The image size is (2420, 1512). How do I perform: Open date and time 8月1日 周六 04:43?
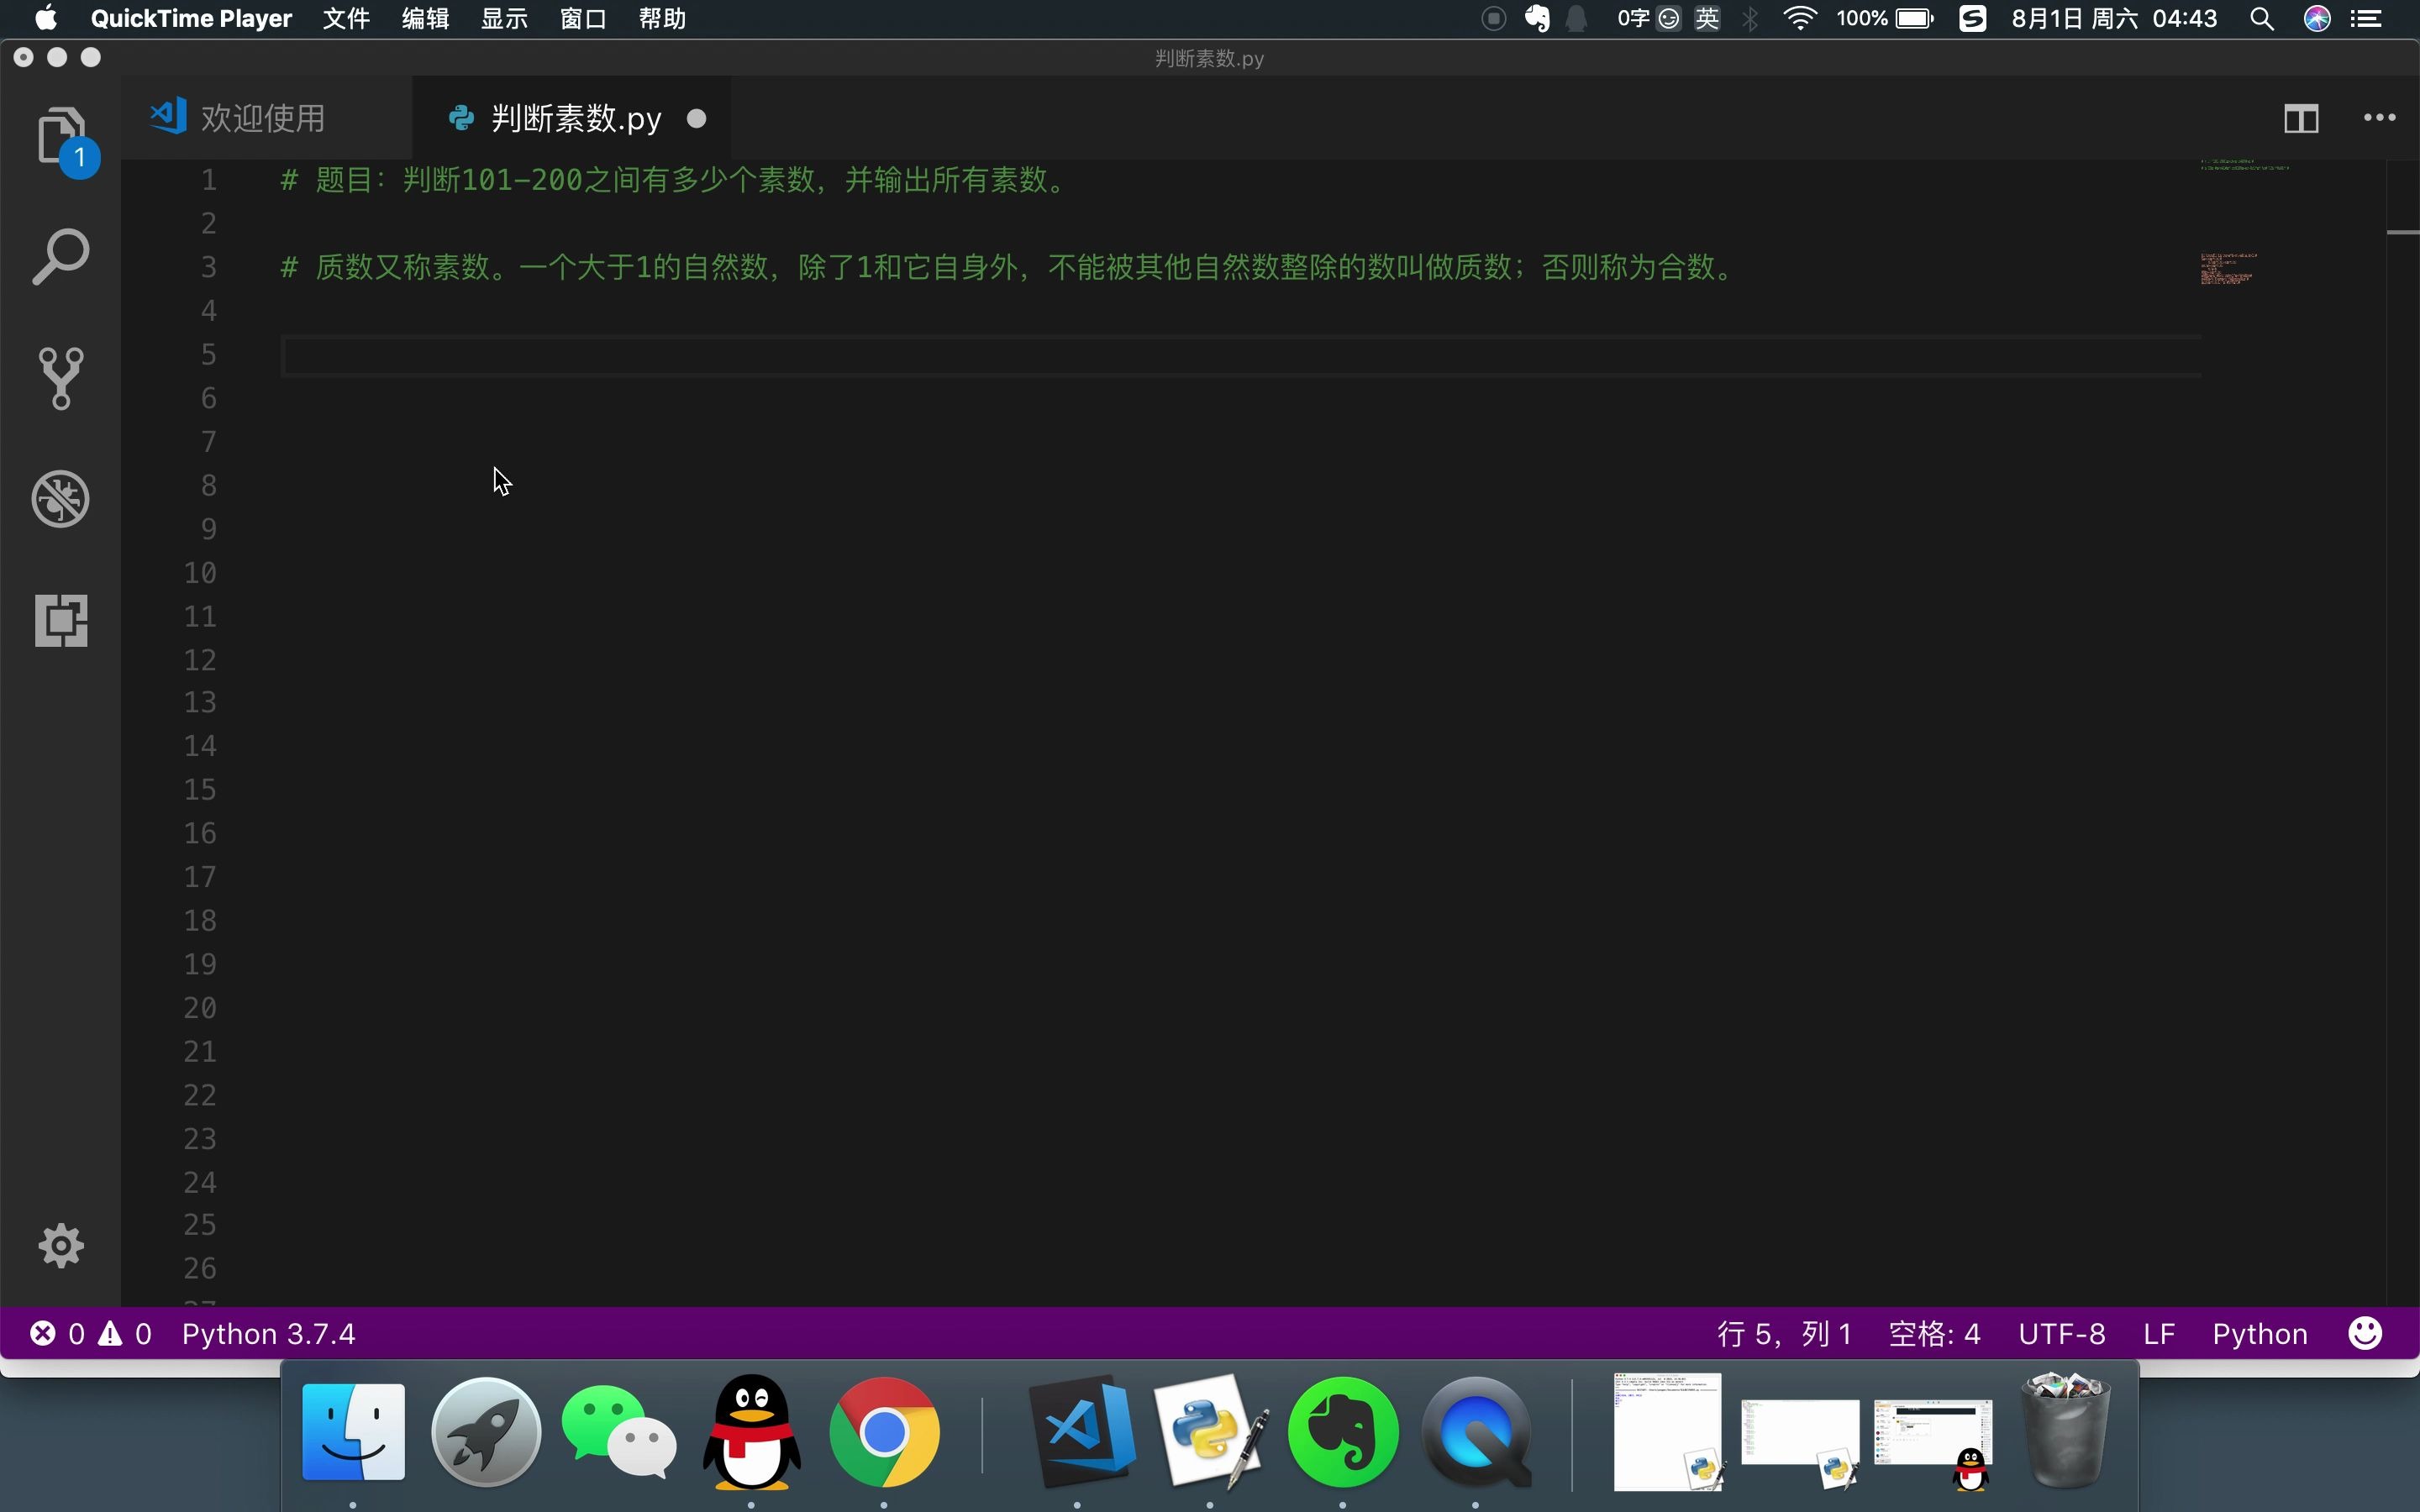[x=2114, y=19]
